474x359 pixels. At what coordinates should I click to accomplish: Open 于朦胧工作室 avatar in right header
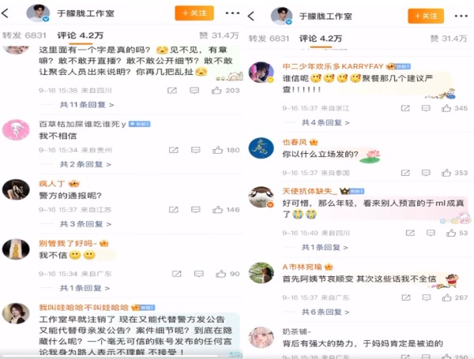[282, 16]
